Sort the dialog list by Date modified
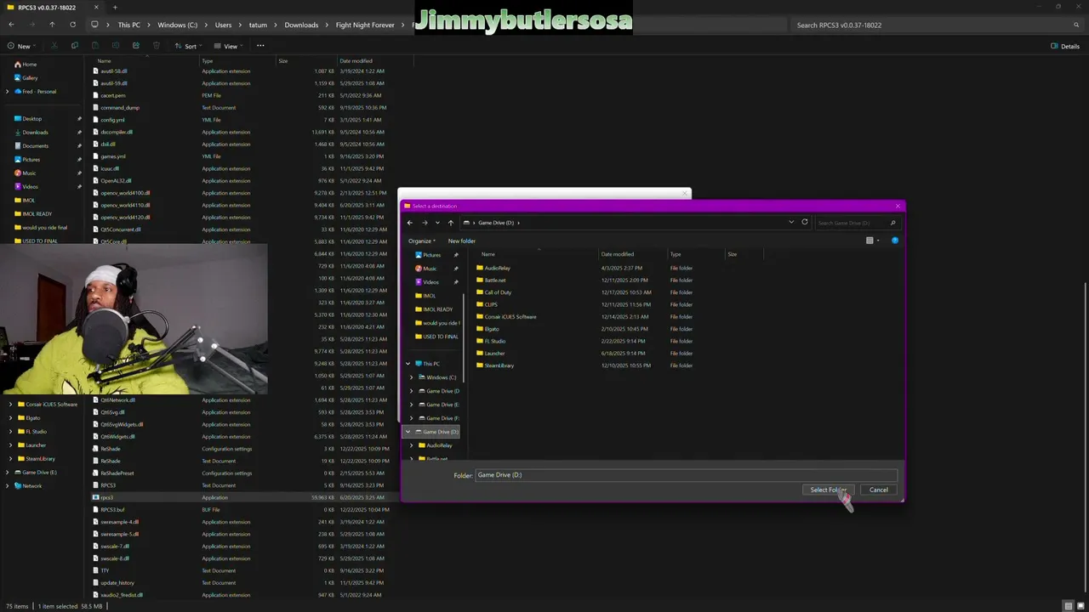 pyautogui.click(x=617, y=254)
